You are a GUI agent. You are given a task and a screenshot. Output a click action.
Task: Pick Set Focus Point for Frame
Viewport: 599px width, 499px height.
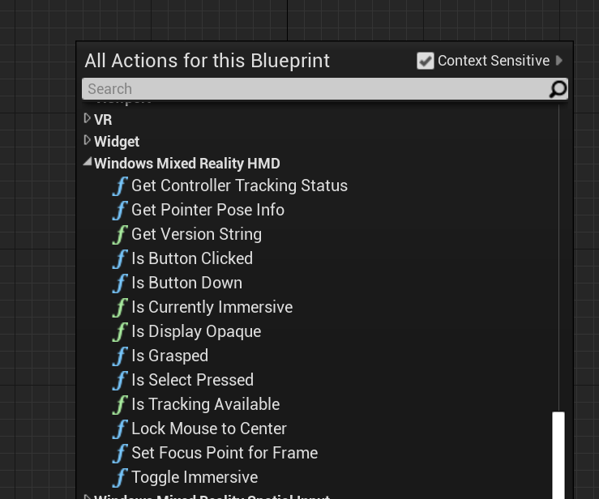[x=224, y=453]
